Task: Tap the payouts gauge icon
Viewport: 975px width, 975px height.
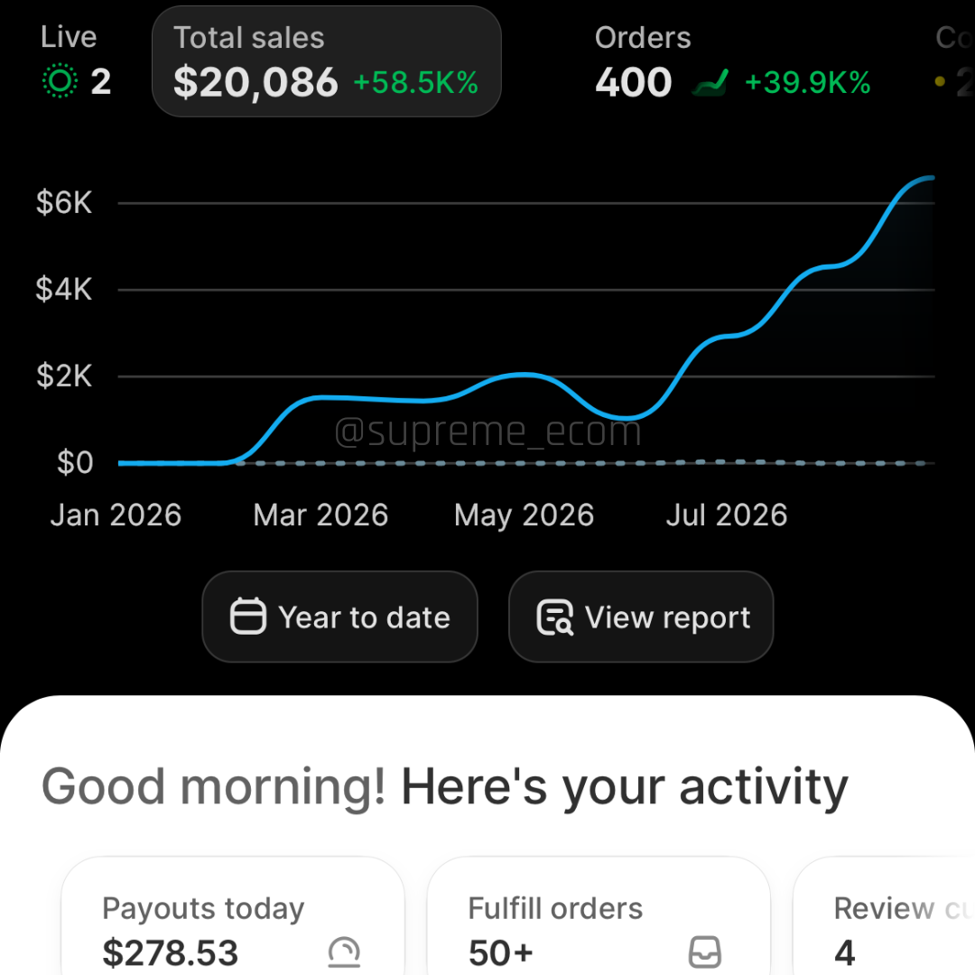Action: tap(344, 952)
